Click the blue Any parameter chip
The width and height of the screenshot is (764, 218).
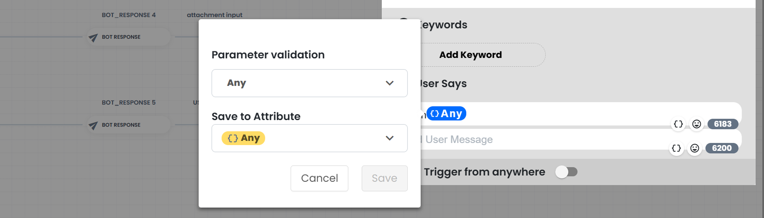pos(446,113)
